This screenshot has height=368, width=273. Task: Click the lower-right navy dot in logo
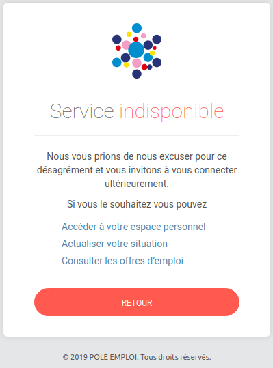click(x=157, y=62)
